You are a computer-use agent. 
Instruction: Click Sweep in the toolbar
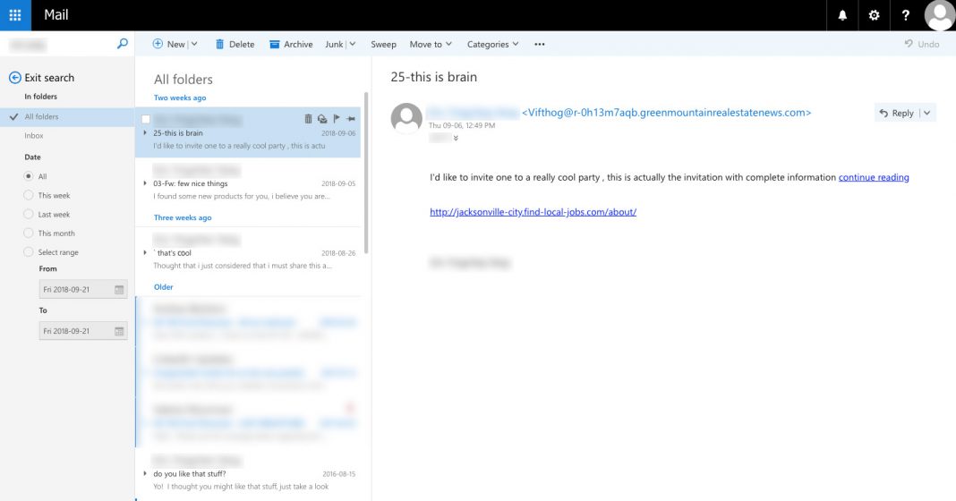coord(383,44)
